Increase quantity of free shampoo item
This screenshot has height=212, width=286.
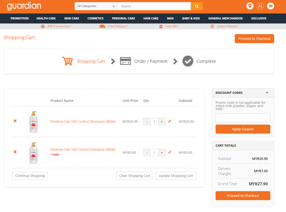[162, 153]
